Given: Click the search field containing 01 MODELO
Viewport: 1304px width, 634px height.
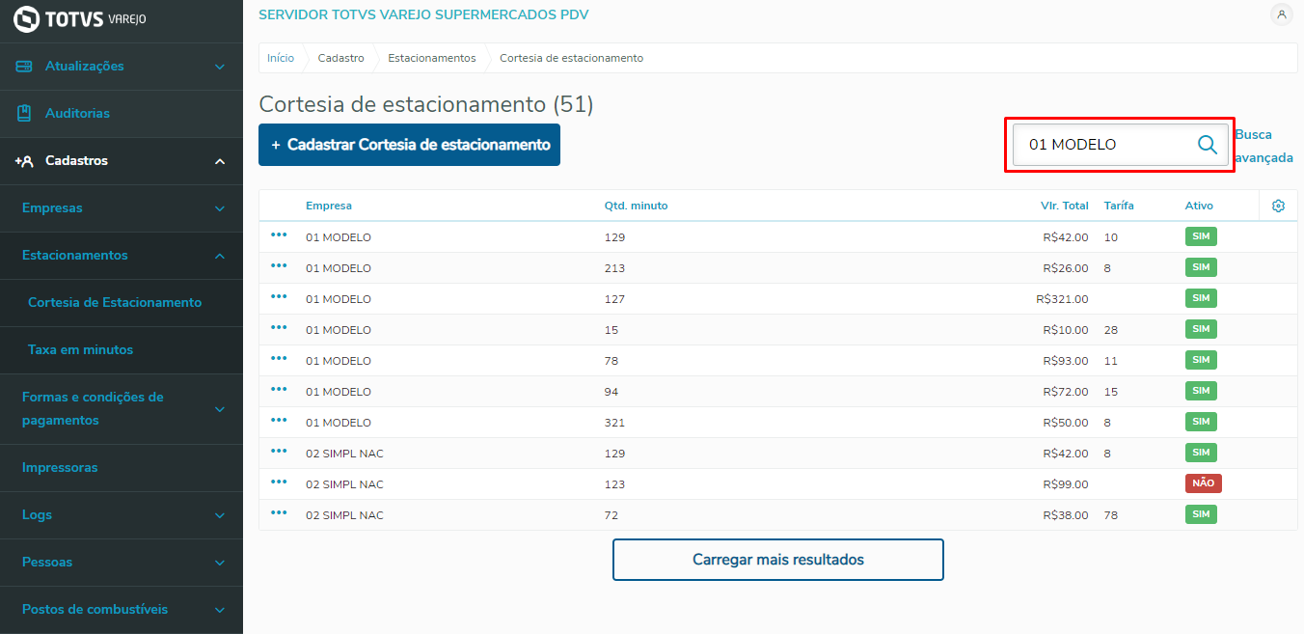Looking at the screenshot, I should click(x=1121, y=145).
